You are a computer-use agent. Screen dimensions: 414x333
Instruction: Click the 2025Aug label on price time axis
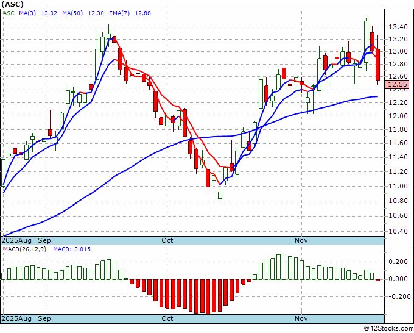[16, 240]
